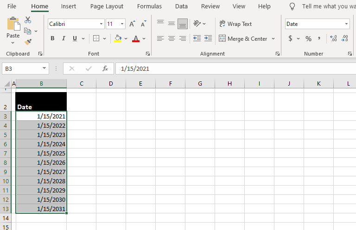The image size is (356, 230).
Task: Select cell containing 1/15/2026
Action: 41,162
